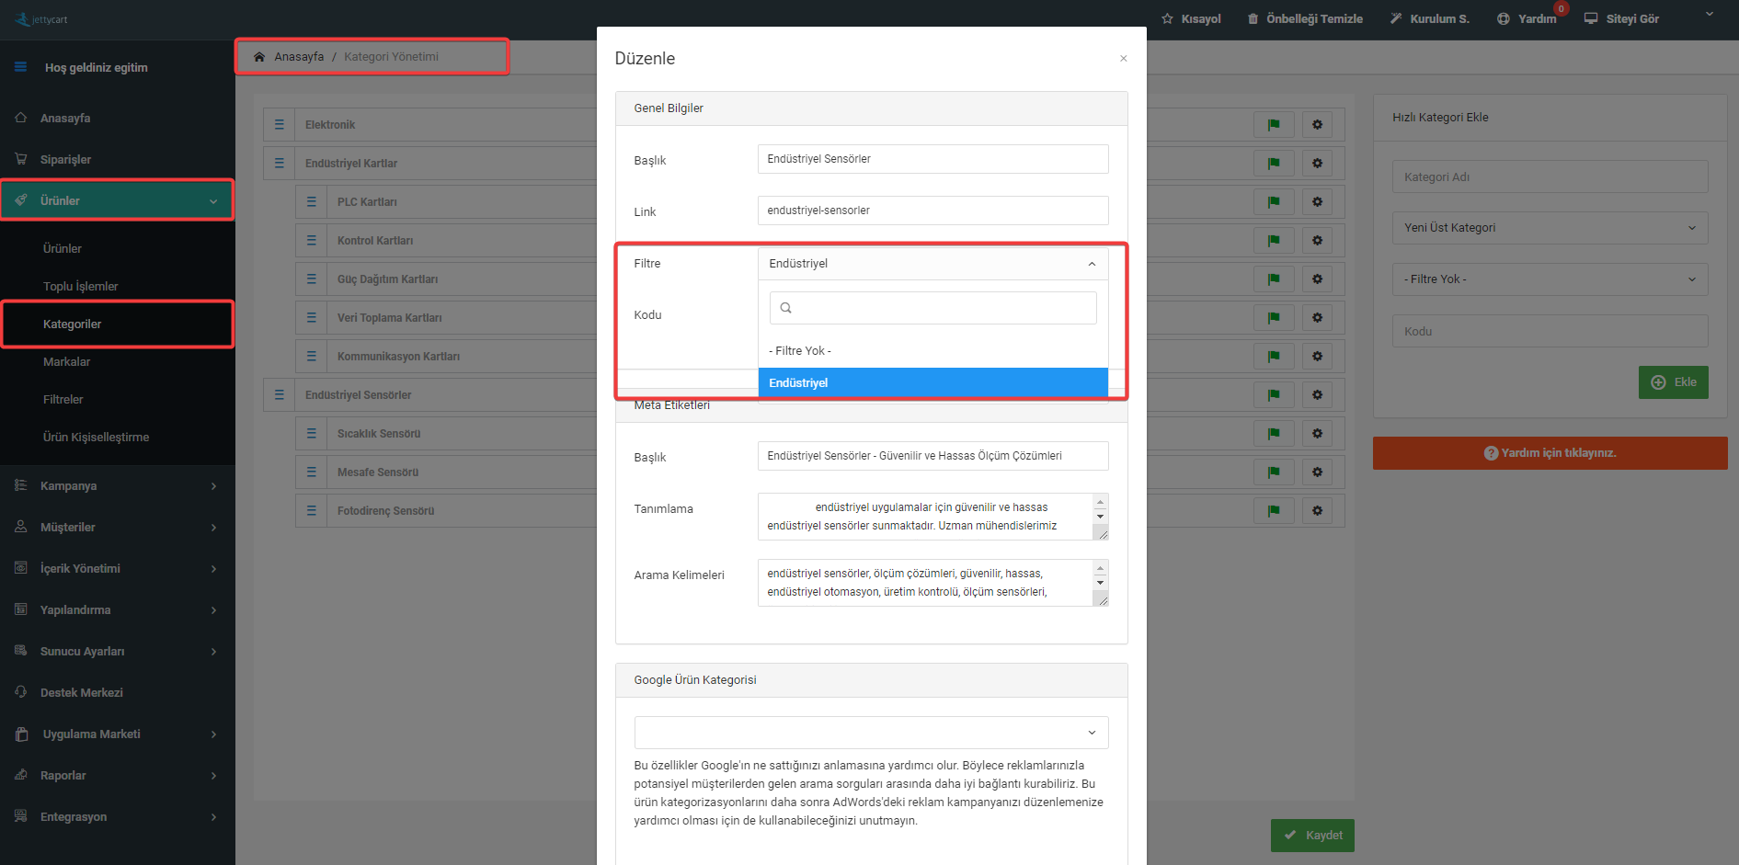Click the monitor icon for Siteyi Gör
This screenshot has width=1739, height=865.
click(1591, 18)
